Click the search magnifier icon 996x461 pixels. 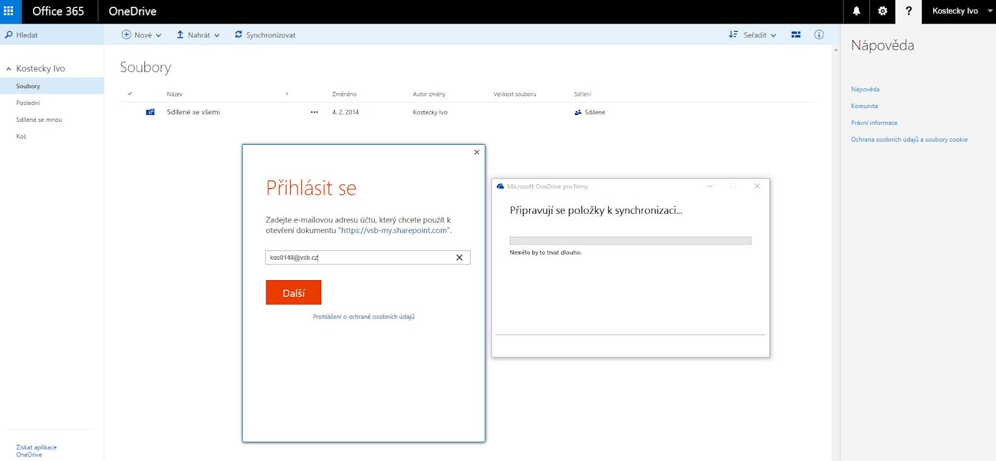point(9,35)
